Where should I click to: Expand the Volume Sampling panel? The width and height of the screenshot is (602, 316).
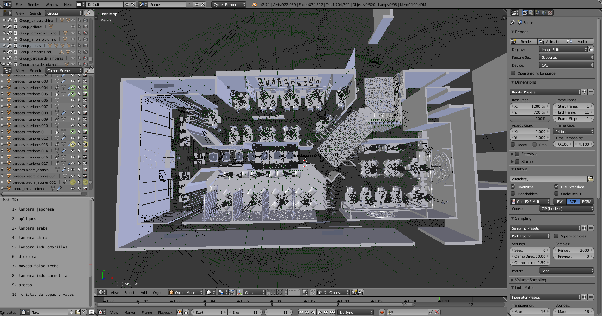[530, 280]
